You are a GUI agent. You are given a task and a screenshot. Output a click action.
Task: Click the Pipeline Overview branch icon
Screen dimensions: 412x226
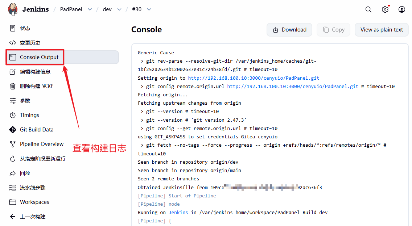pos(13,144)
